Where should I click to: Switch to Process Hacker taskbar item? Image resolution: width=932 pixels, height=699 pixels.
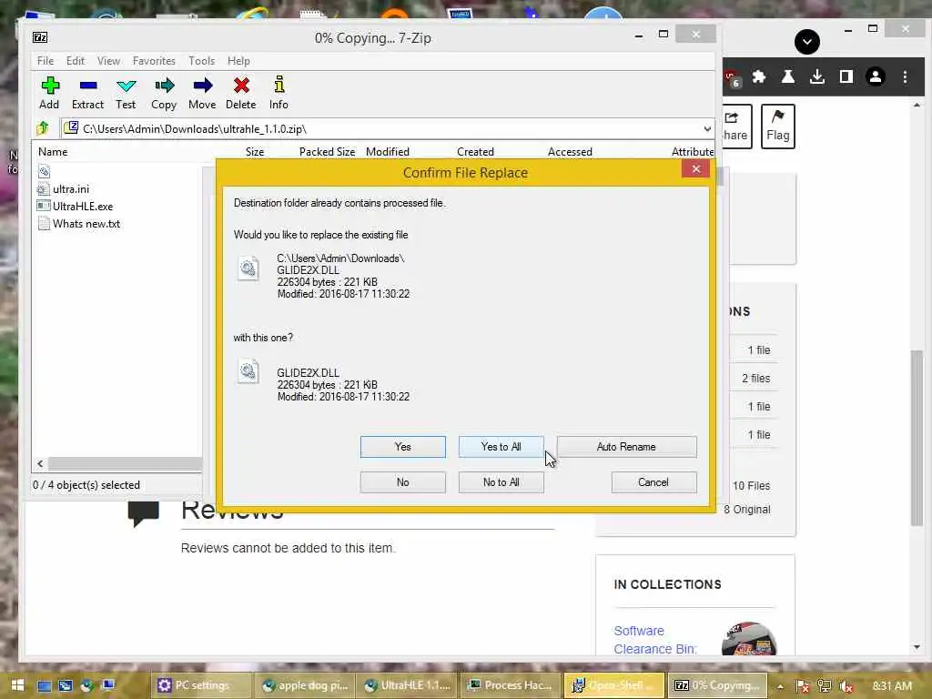pos(510,685)
